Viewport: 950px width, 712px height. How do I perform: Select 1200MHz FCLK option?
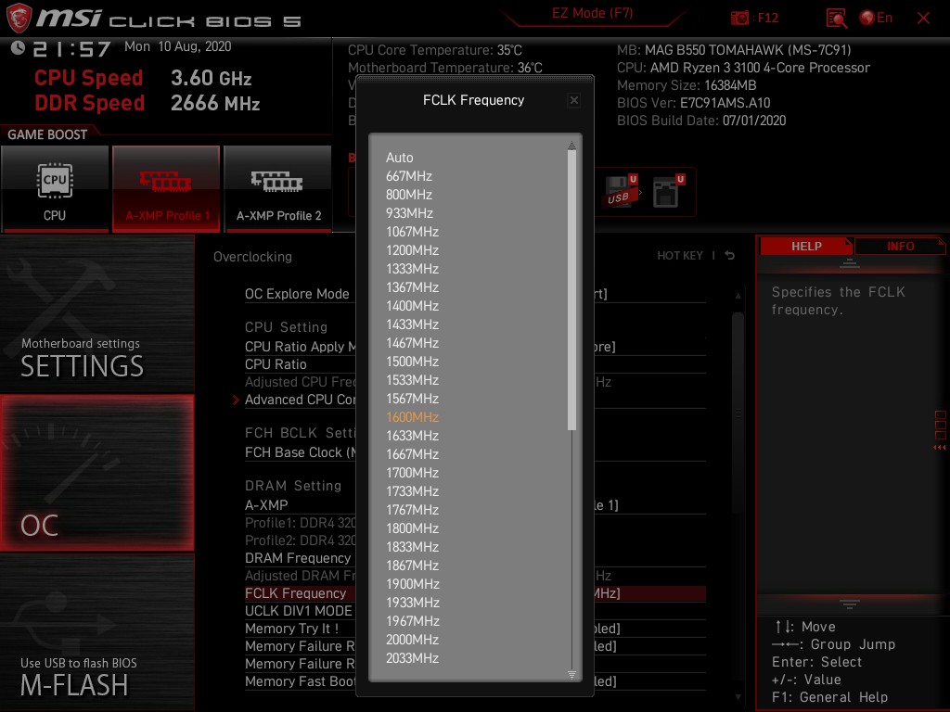(x=412, y=250)
